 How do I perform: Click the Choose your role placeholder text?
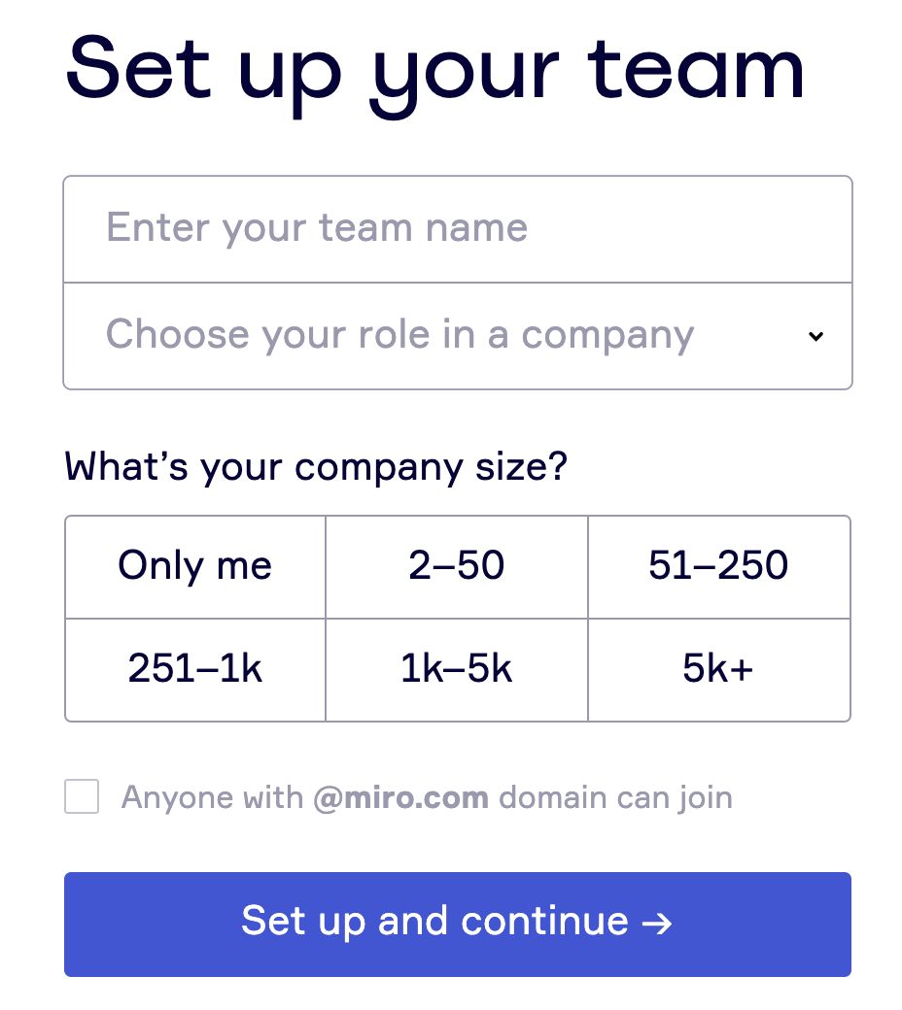399,335
